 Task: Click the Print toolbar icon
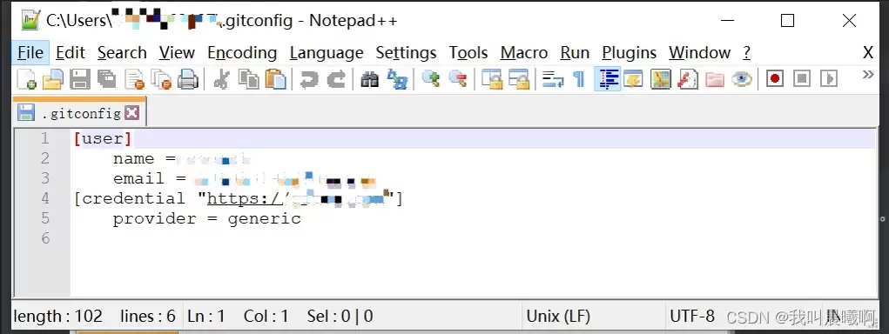point(188,79)
